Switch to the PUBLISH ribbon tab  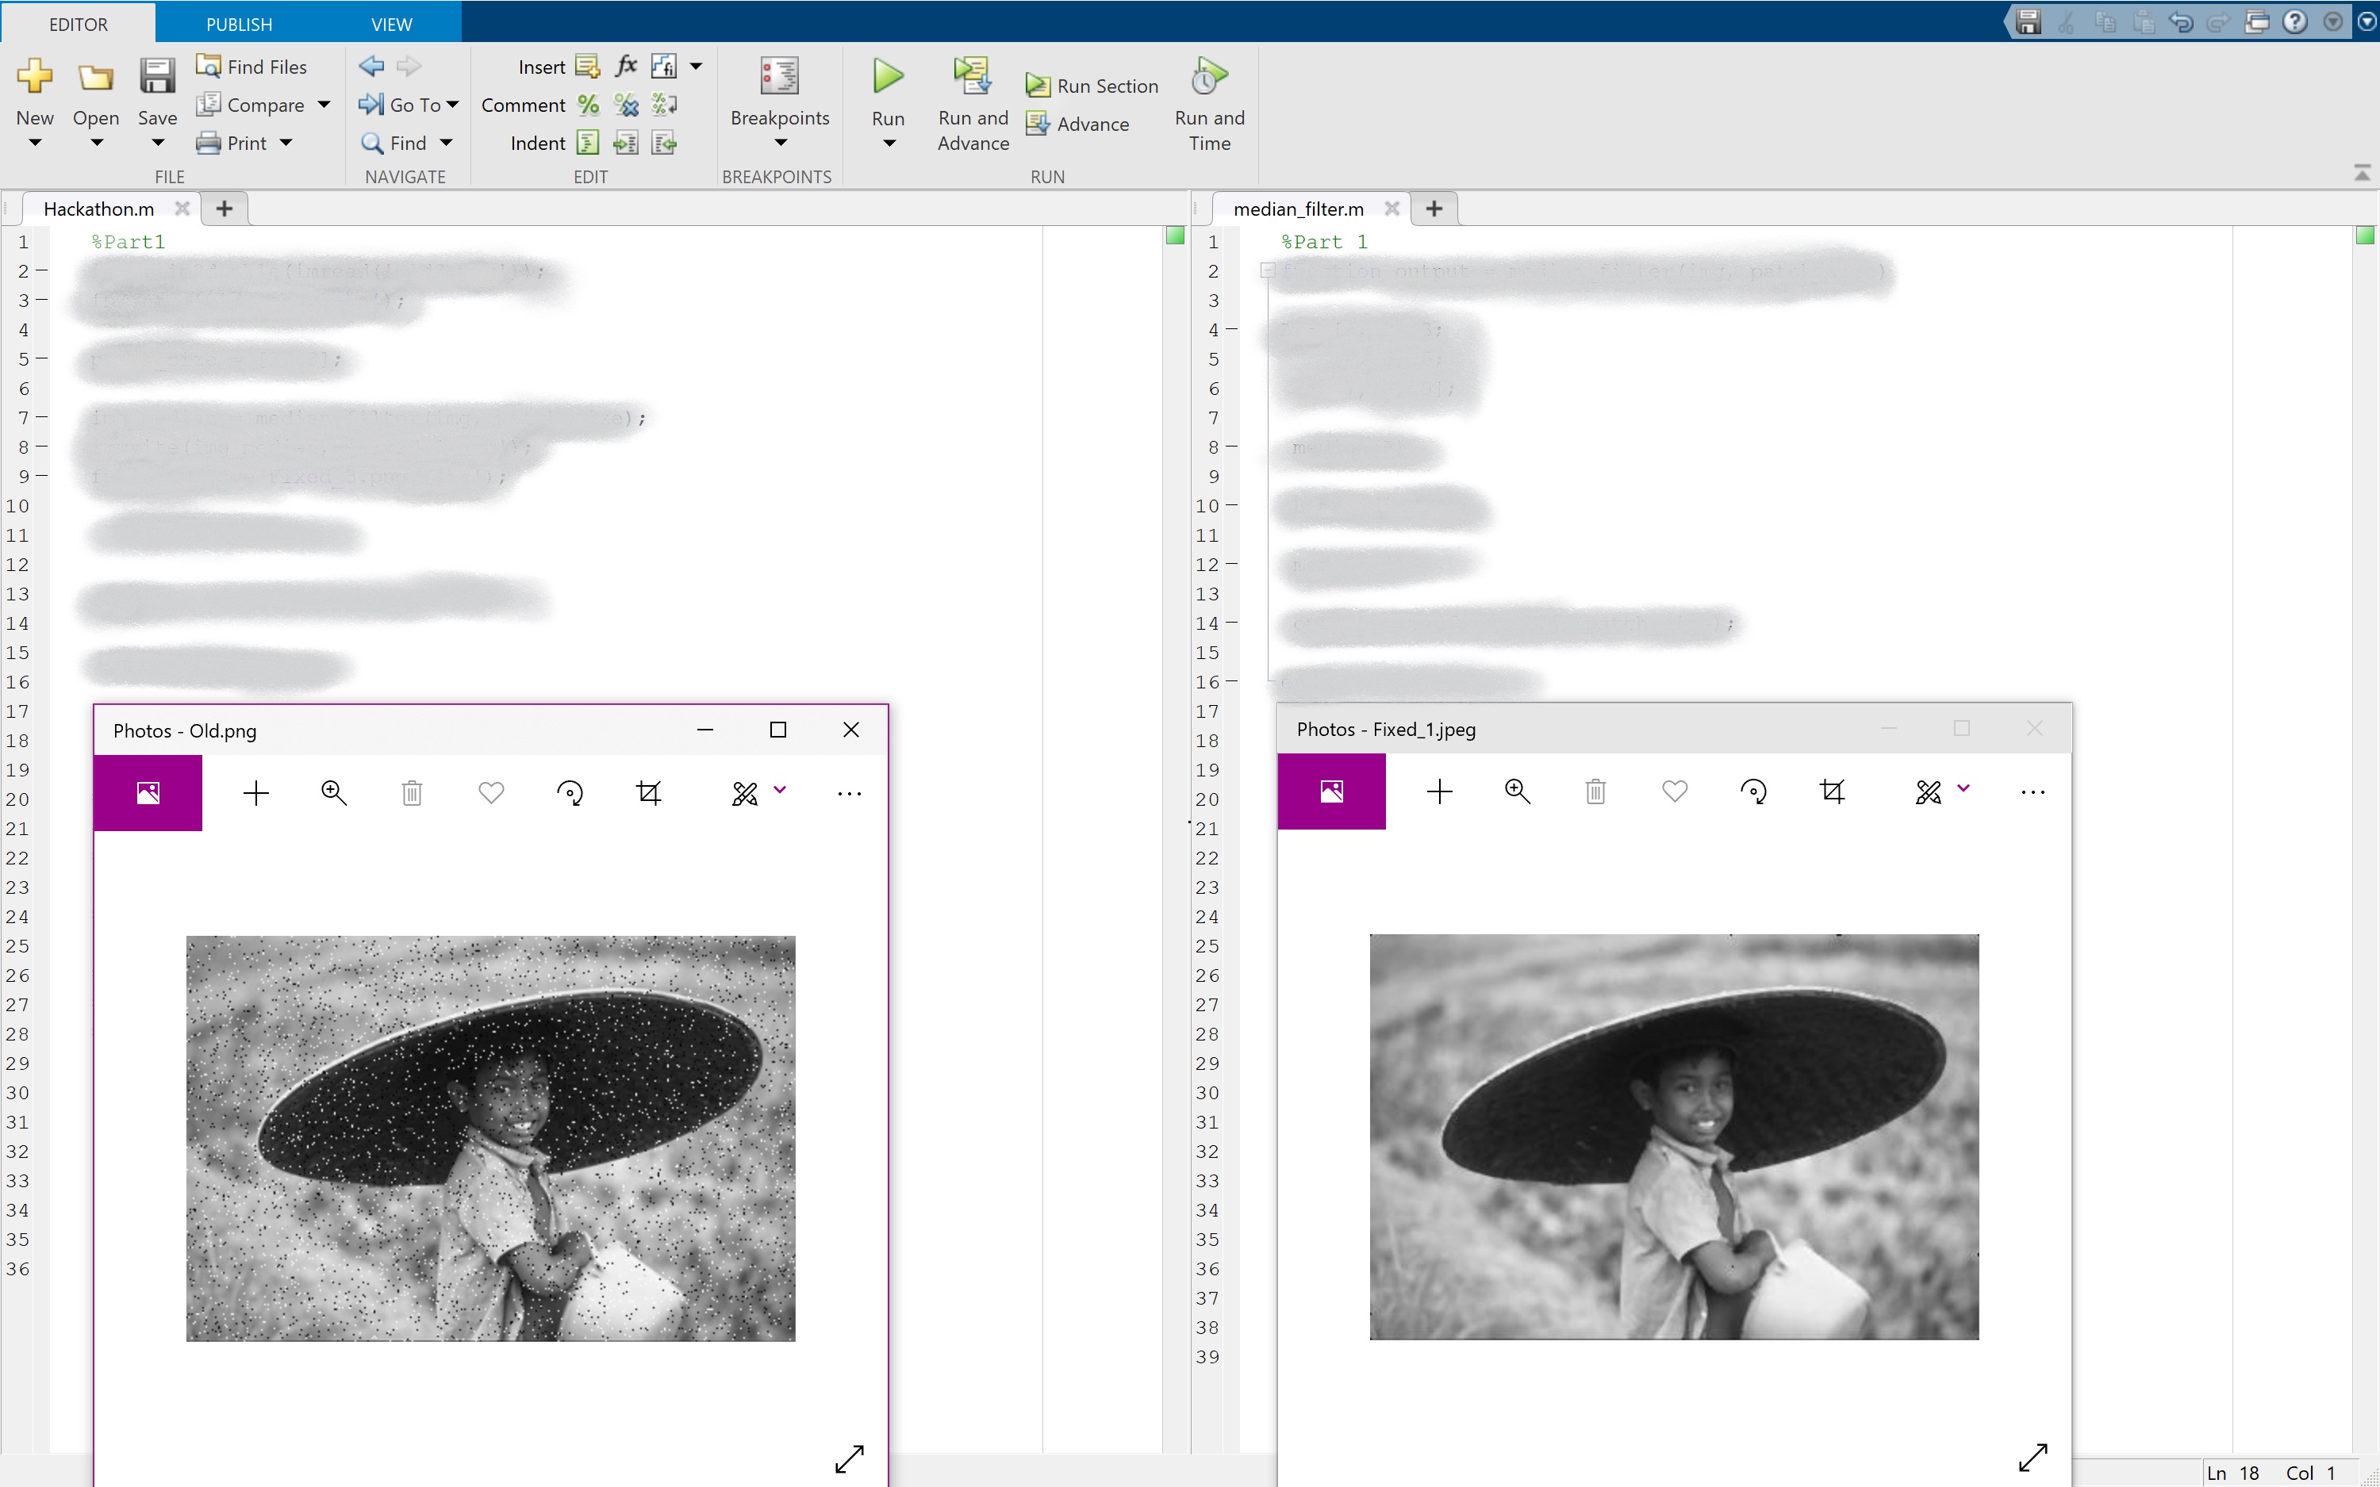239,24
